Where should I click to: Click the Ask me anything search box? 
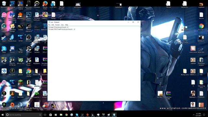click(x=24, y=115)
